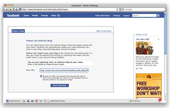The width and height of the screenshot is (170, 108).
Task: Open Home in the Facebook navigation
Action: pyautogui.click(x=26, y=16)
